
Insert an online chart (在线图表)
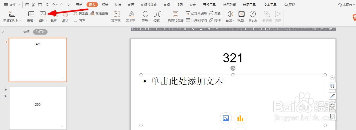(x=99, y=13)
